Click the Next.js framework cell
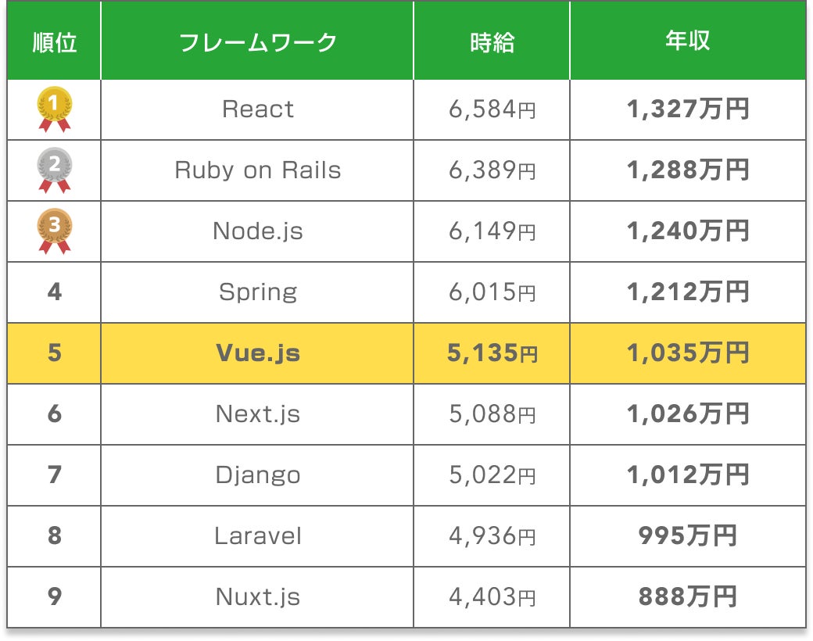The width and height of the screenshot is (813, 641). pos(258,414)
